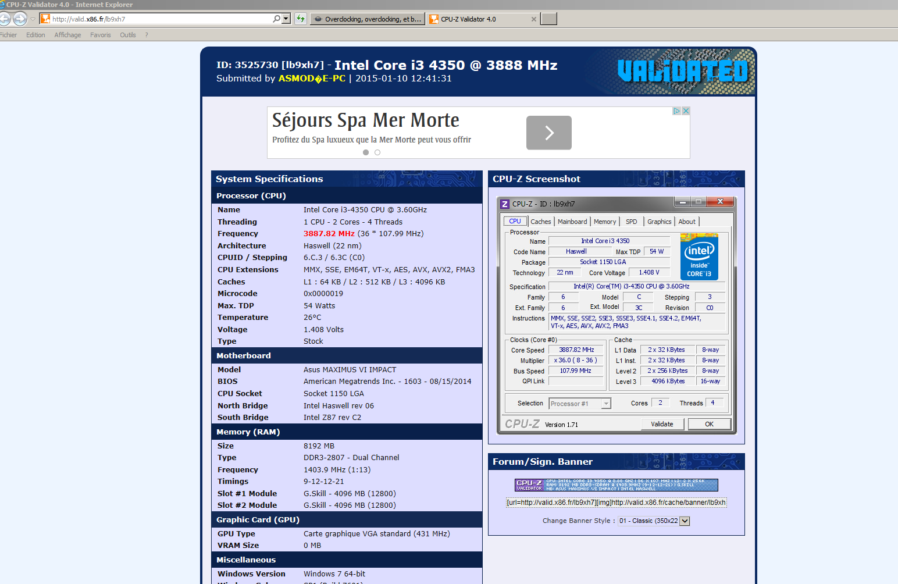Click the DDR3-2807 - Dual Channel text
Screen dimensions: 898x584
tap(351, 458)
